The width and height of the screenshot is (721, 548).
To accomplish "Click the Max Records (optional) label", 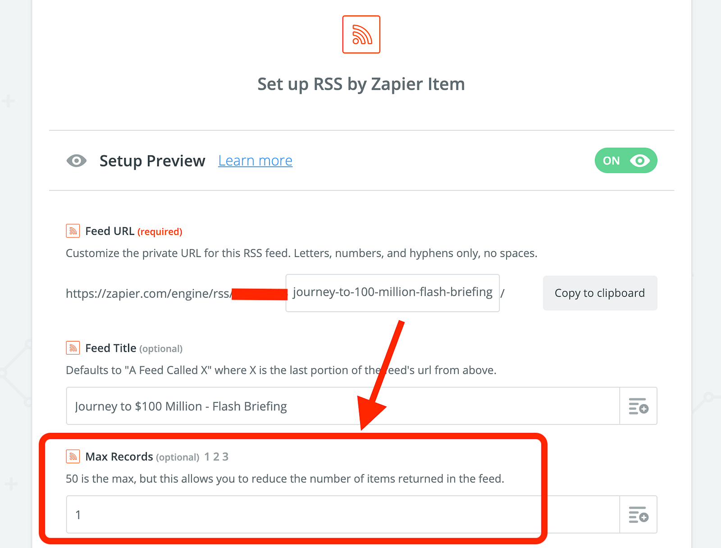I will (142, 457).
